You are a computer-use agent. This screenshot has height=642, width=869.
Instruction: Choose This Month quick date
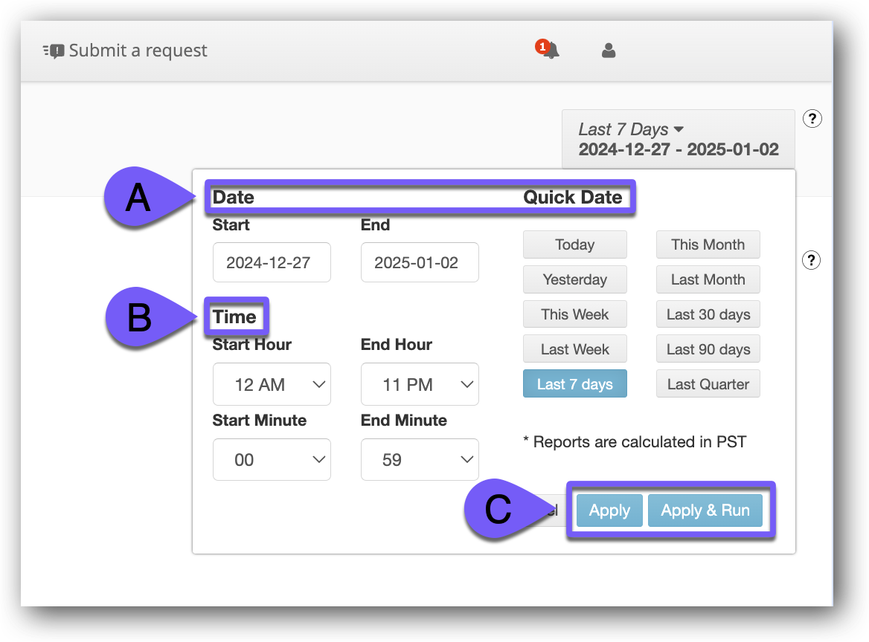point(708,244)
